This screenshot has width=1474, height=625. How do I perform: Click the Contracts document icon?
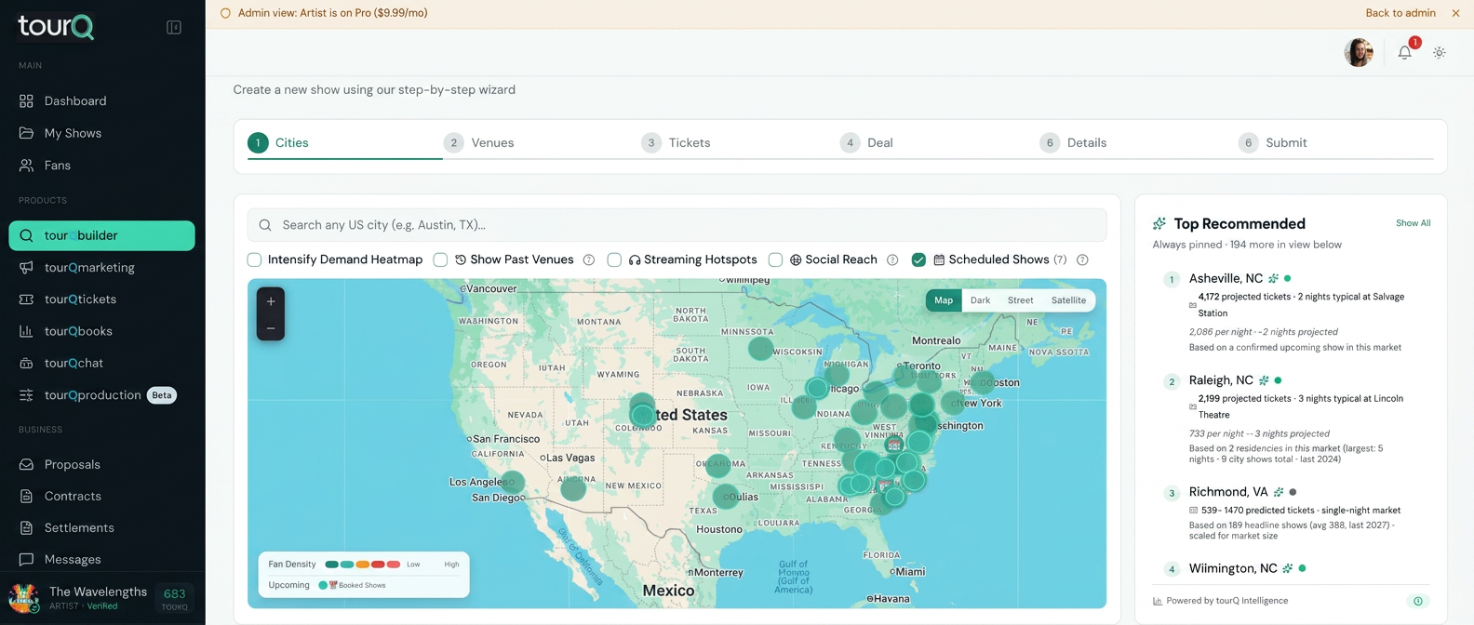(x=26, y=496)
